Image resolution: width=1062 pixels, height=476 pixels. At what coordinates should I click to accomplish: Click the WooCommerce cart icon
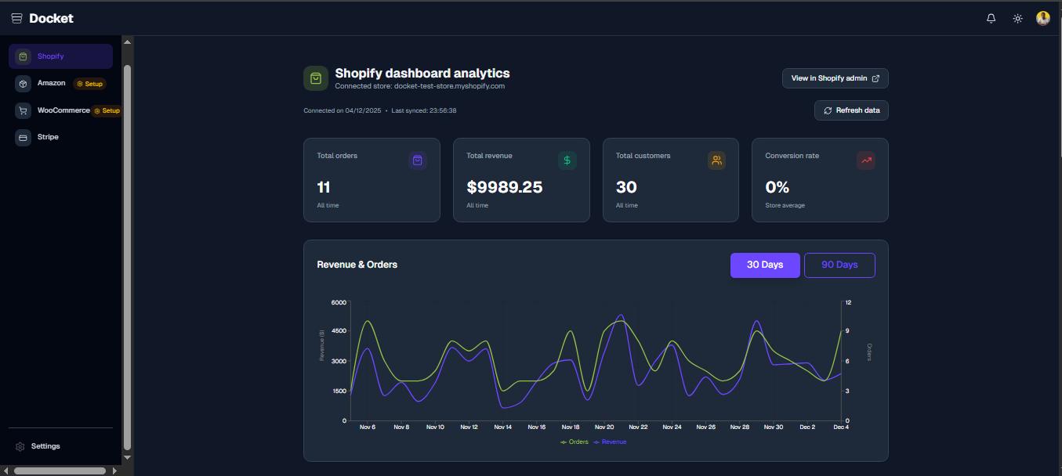[23, 110]
